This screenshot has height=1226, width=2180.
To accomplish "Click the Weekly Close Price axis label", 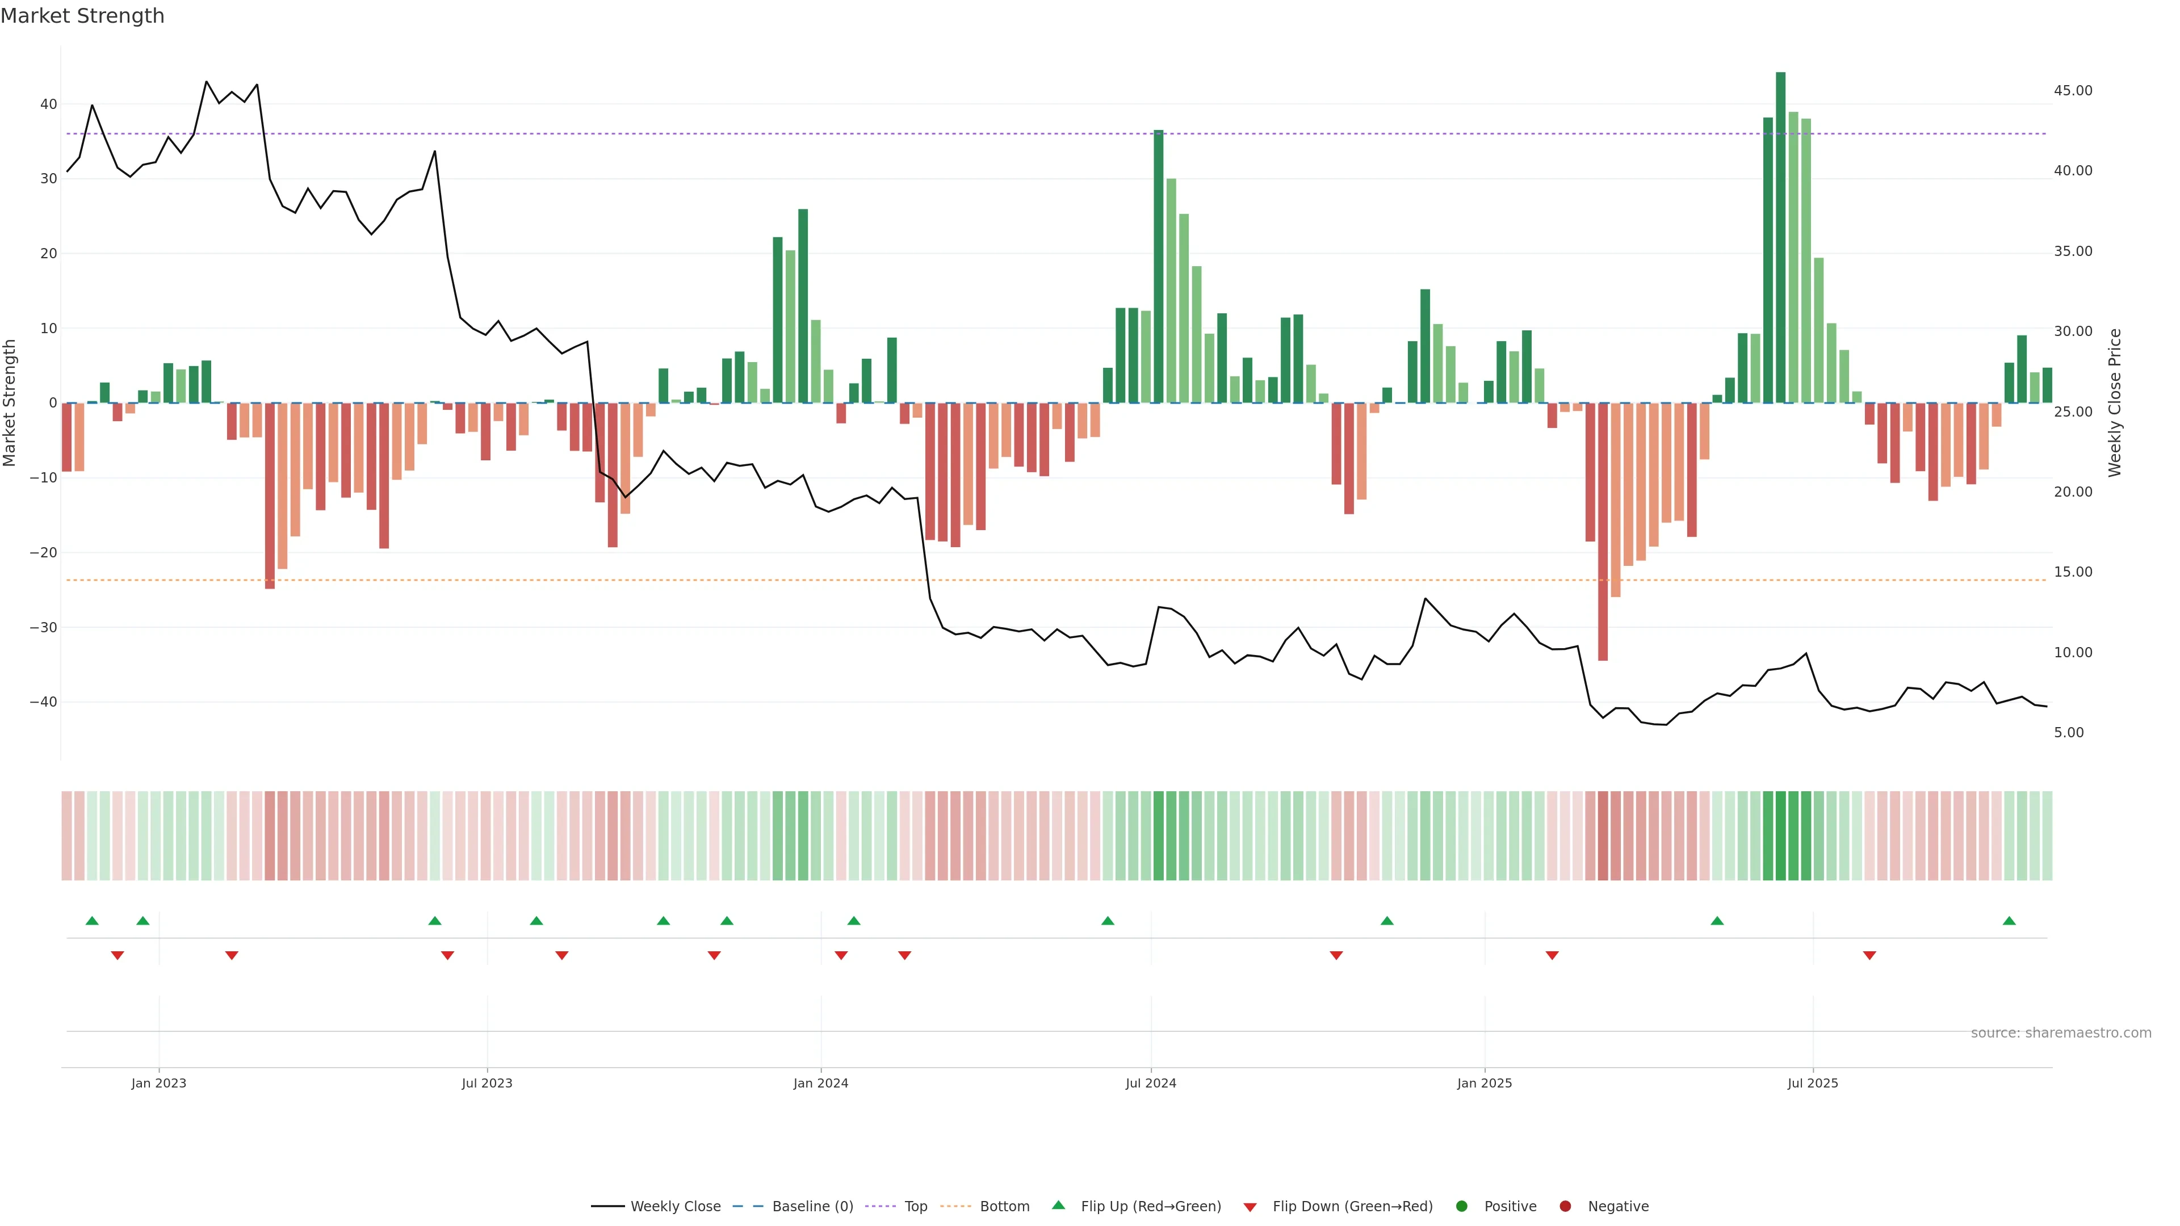I will coord(2115,403).
